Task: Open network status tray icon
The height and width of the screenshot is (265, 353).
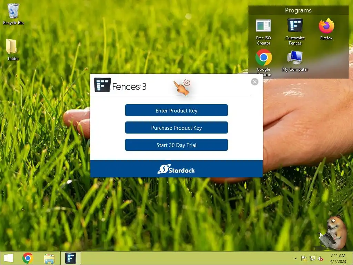Action: [x=312, y=258]
